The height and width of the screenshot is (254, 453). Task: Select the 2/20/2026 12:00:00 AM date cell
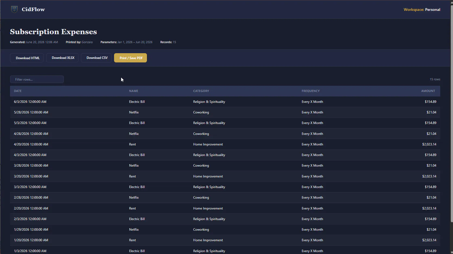point(31,208)
